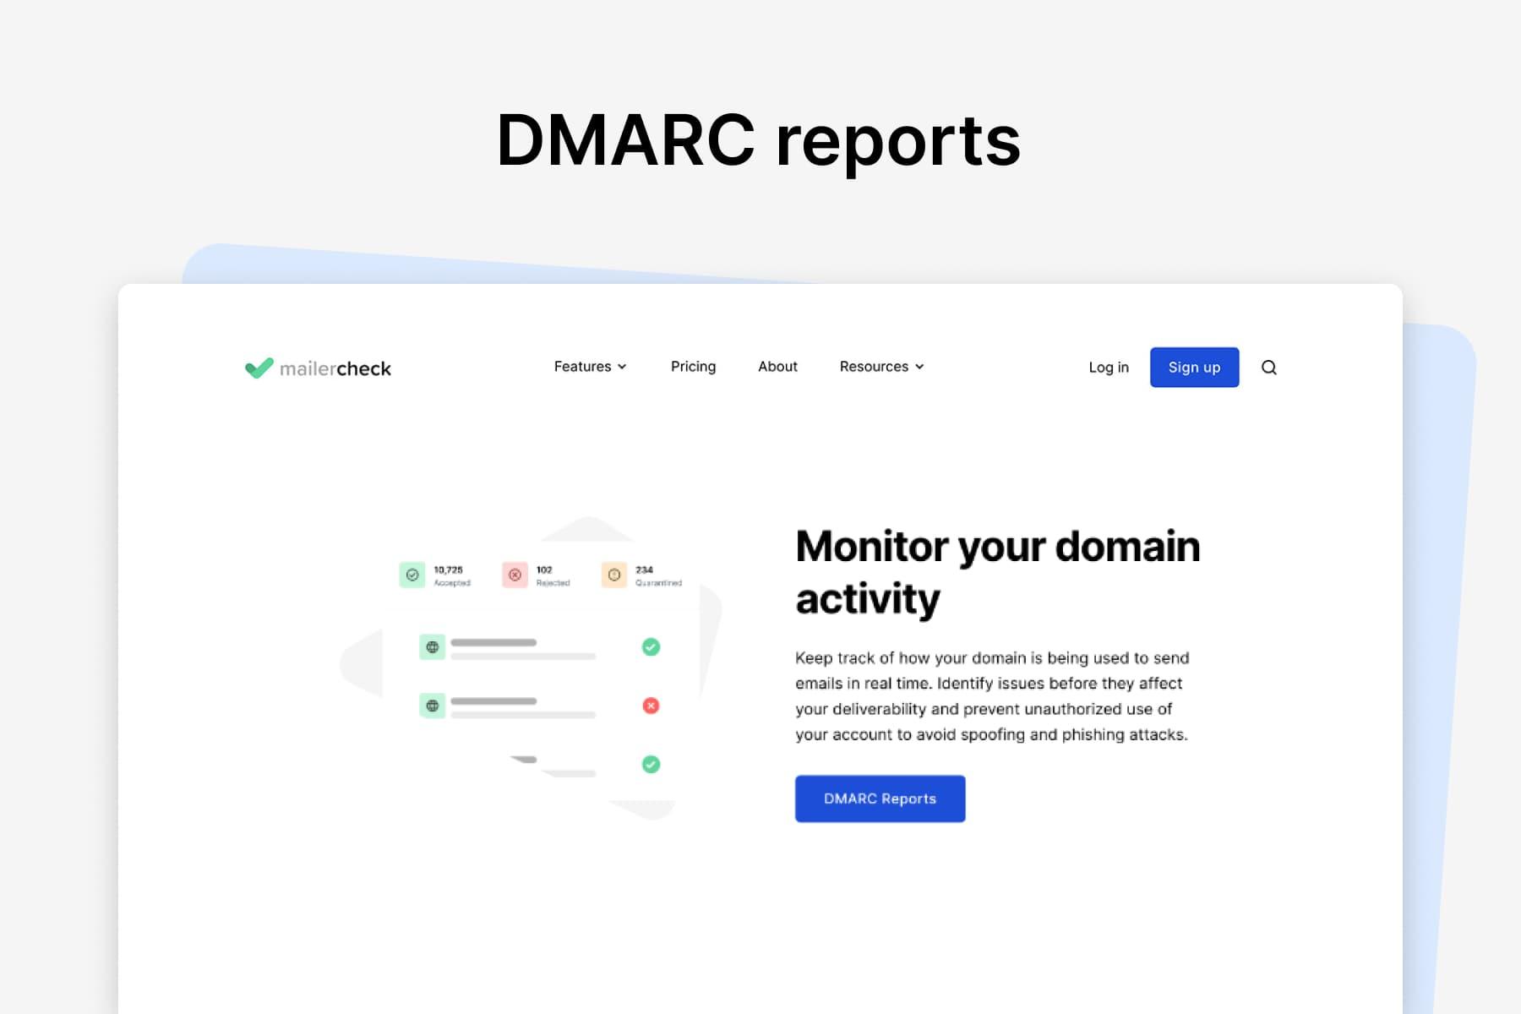
Task: Click the Log in link
Action: click(x=1109, y=368)
